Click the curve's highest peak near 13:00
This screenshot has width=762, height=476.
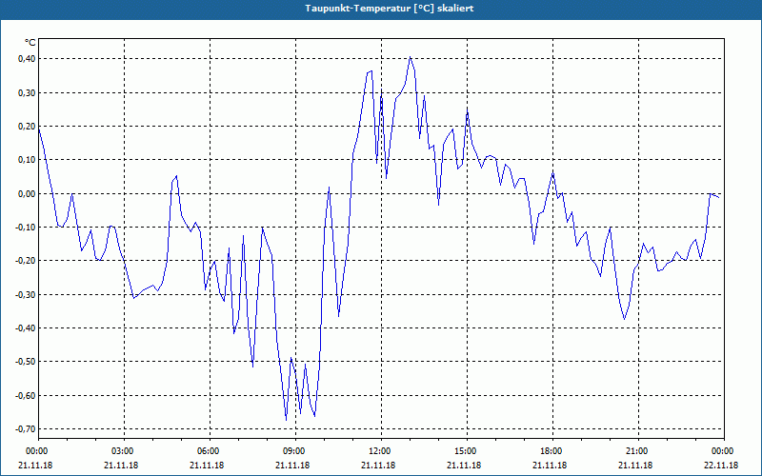click(x=411, y=57)
